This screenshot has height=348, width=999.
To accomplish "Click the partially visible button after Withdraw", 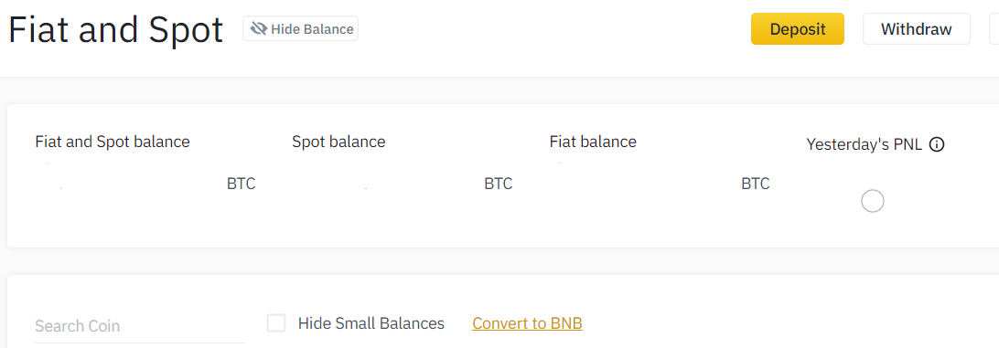I will click(994, 29).
